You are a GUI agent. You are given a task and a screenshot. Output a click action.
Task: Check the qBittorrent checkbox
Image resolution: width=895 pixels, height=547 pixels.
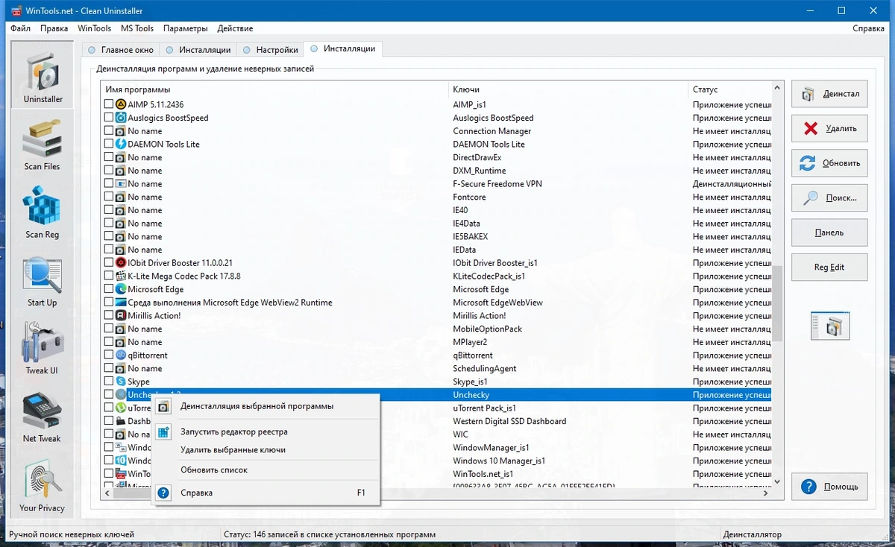coord(109,355)
